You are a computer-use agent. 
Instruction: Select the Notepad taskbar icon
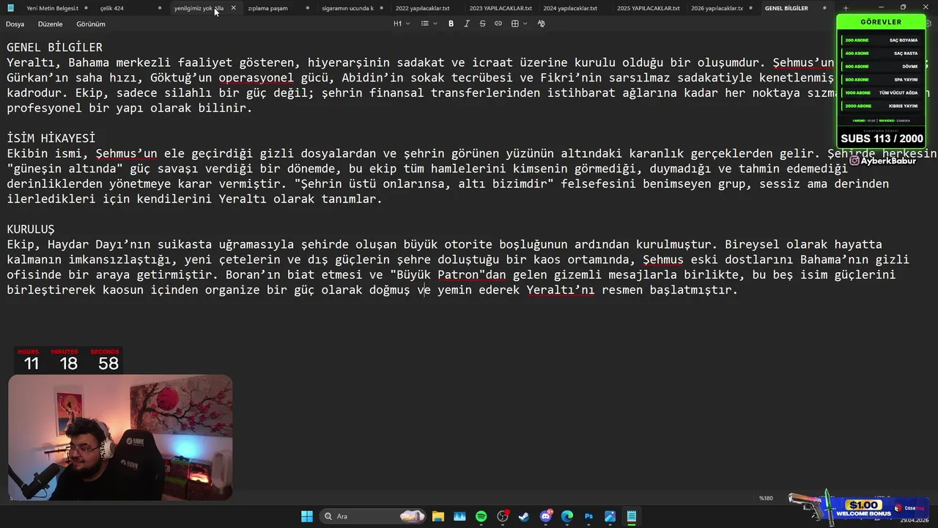[631, 516]
